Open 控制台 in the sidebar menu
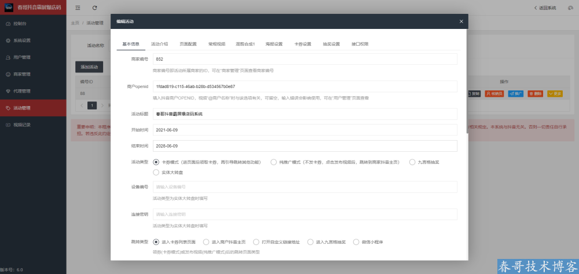This screenshot has height=274, width=579. pos(33,24)
